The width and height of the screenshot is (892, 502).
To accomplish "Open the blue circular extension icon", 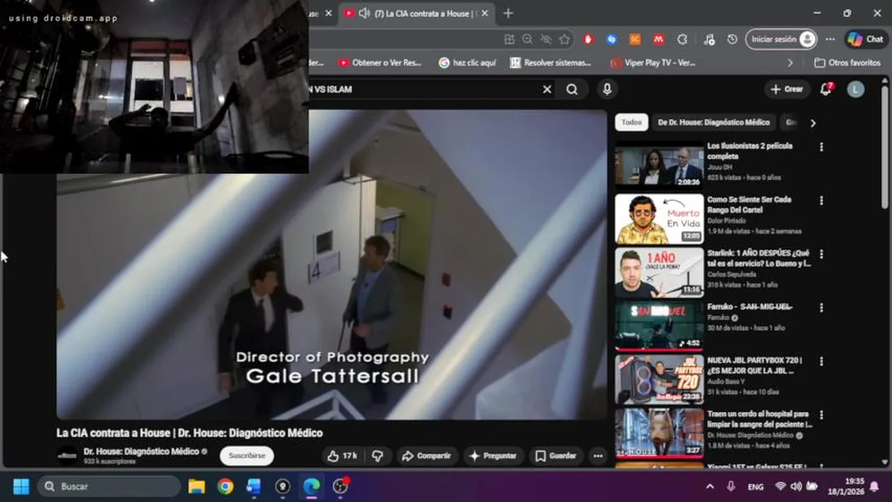I will (612, 40).
